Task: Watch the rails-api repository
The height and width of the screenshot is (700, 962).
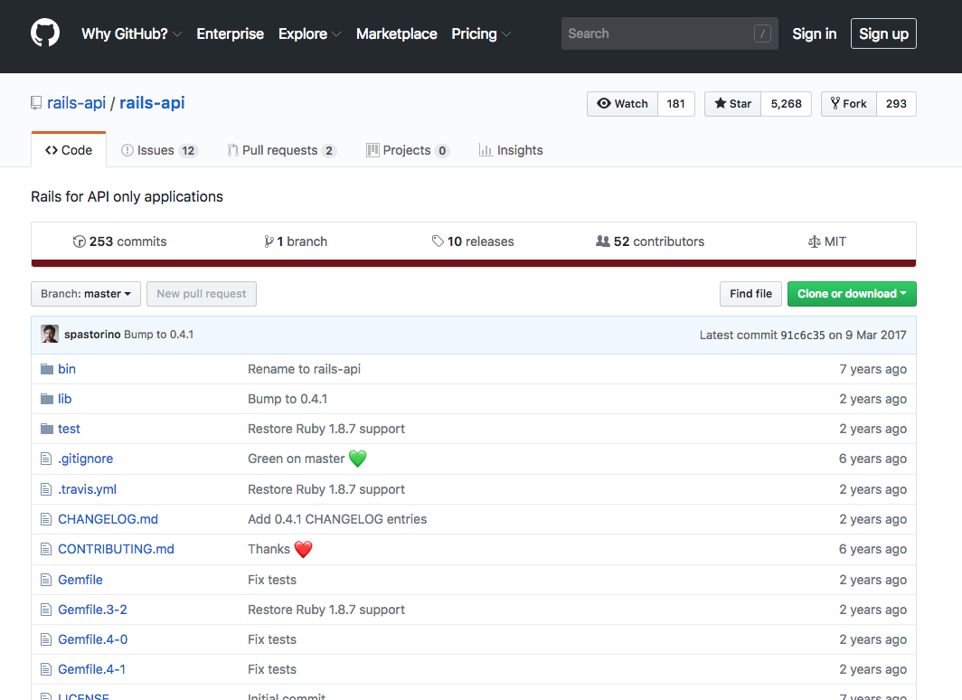Action: (623, 104)
